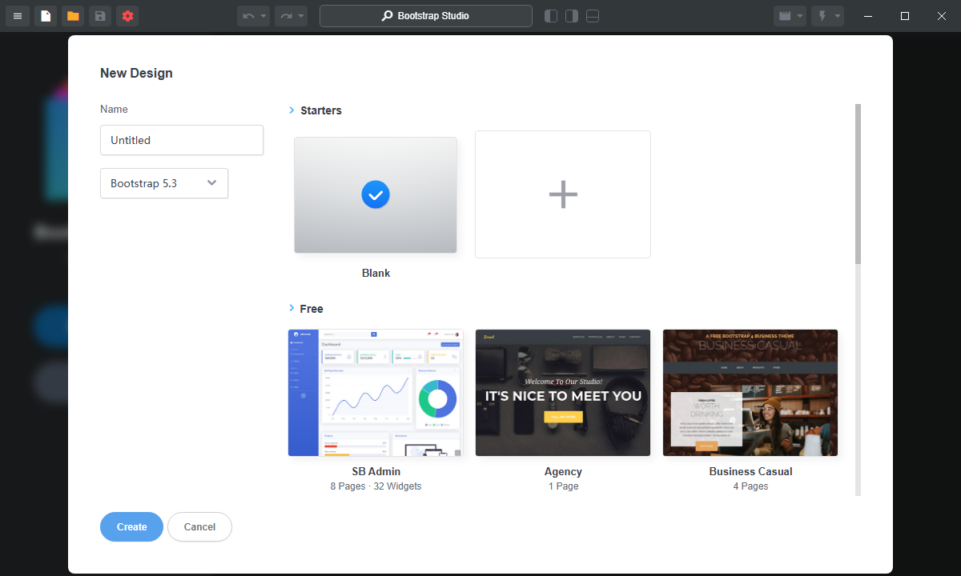Image resolution: width=961 pixels, height=576 pixels.
Task: Click the red Save icon
Action: (x=99, y=15)
